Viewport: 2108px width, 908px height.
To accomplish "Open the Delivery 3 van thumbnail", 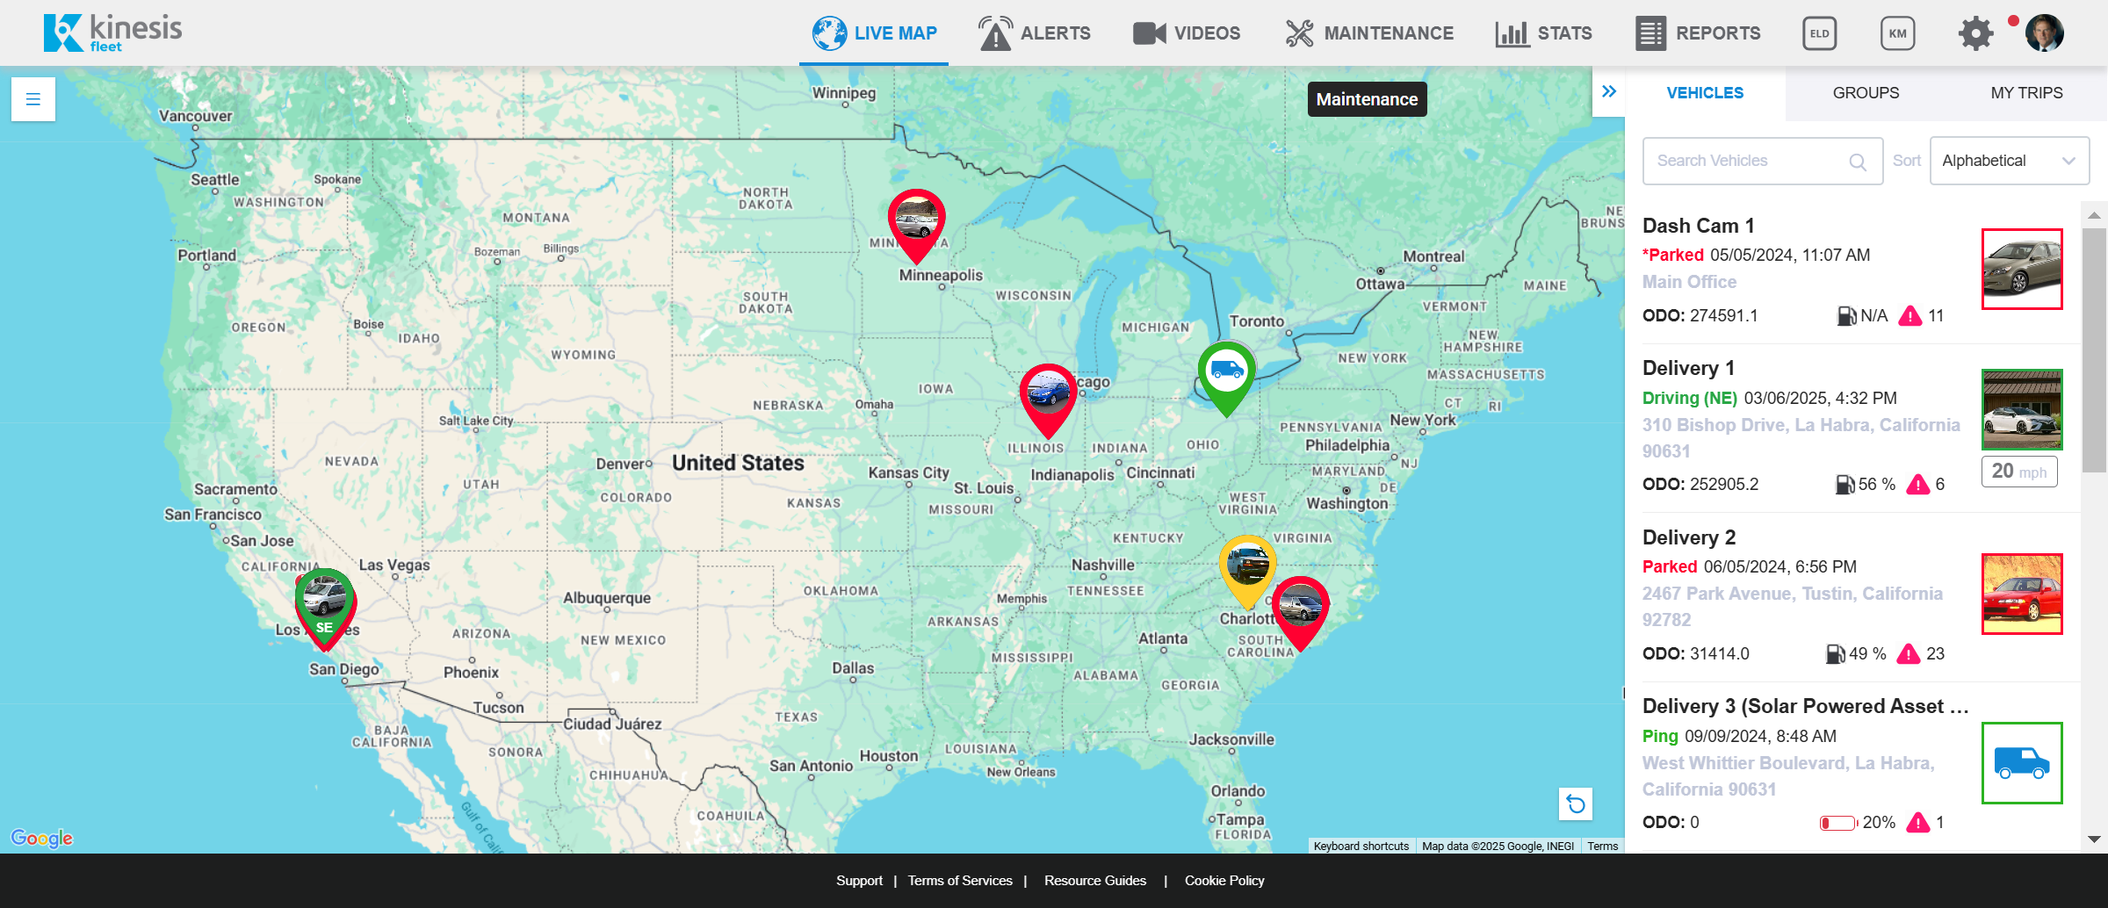I will tap(2022, 763).
